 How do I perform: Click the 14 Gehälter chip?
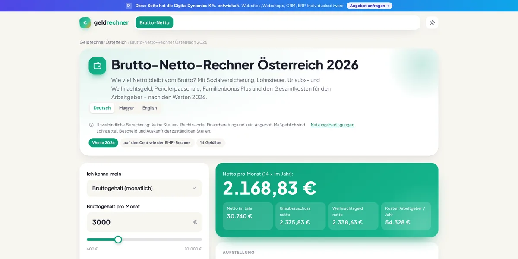click(211, 142)
